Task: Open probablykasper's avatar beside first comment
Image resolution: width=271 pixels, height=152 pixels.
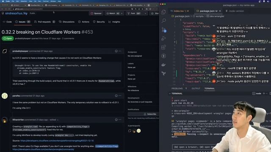Action: (x=5, y=51)
